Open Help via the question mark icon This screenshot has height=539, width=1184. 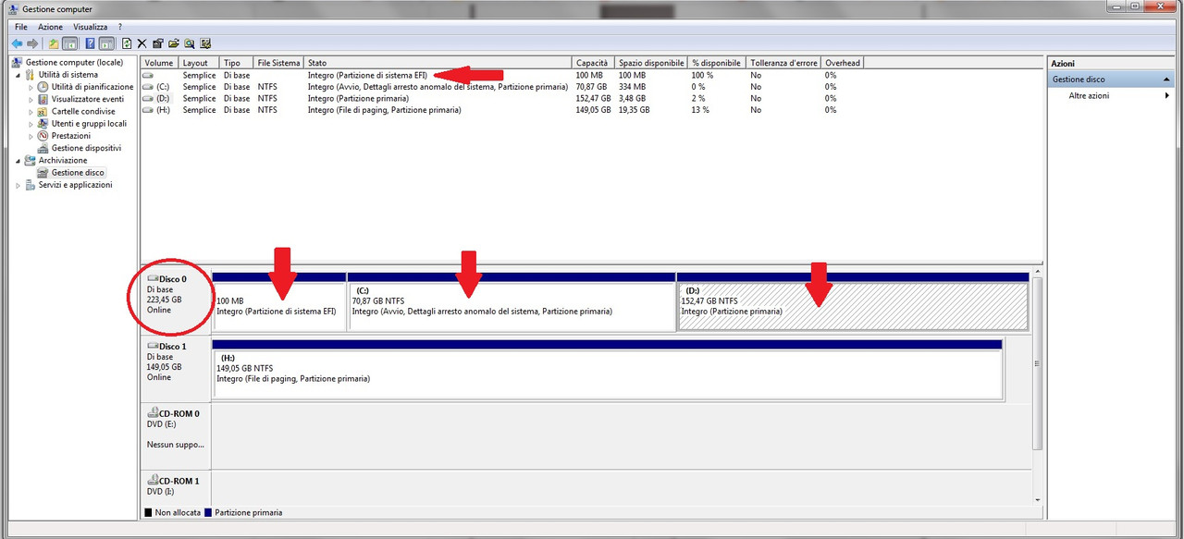tap(91, 43)
